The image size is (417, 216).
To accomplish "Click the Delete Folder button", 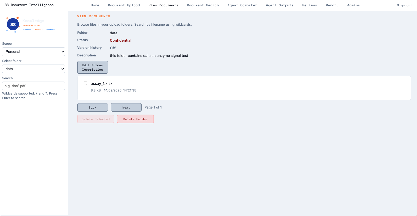I will 135,119.
